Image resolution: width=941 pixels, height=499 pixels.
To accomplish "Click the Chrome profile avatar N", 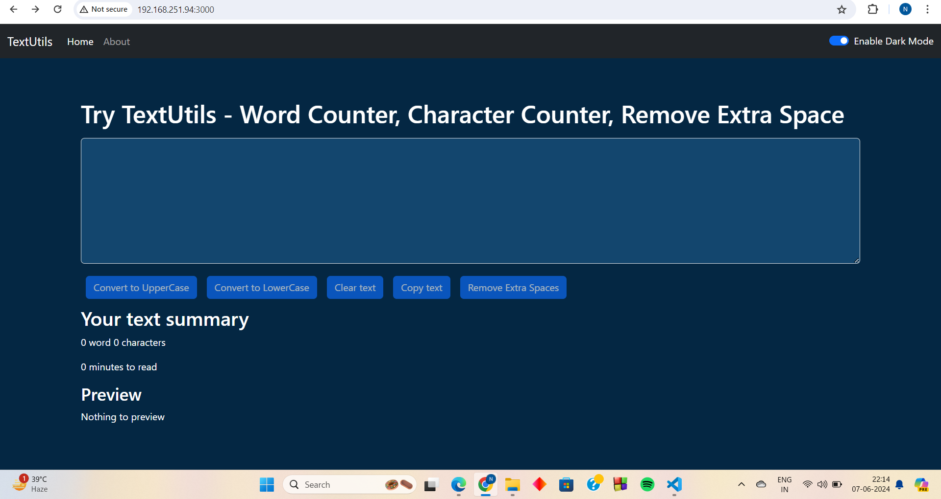I will click(x=905, y=9).
